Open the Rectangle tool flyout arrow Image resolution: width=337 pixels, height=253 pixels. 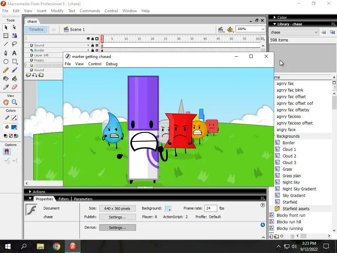17,64
